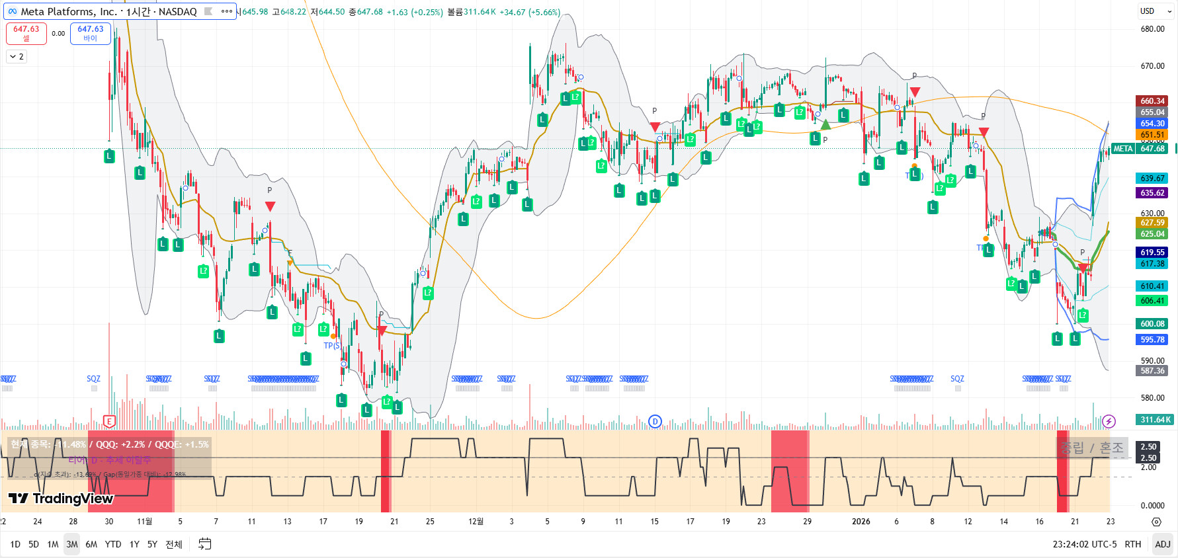Image resolution: width=1178 pixels, height=558 pixels.
Task: Click the SQZ label near October 29
Action: (x=93, y=379)
